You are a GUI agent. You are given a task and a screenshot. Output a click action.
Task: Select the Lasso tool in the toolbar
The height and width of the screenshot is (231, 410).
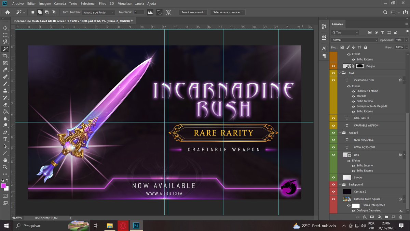click(x=5, y=42)
